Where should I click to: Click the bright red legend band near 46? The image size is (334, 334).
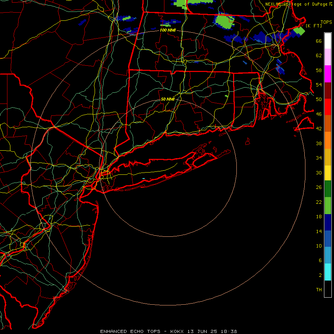tap(328, 107)
